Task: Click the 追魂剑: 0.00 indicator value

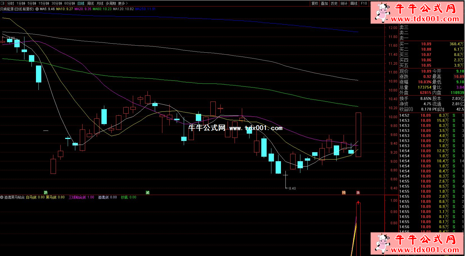Action: [107, 197]
